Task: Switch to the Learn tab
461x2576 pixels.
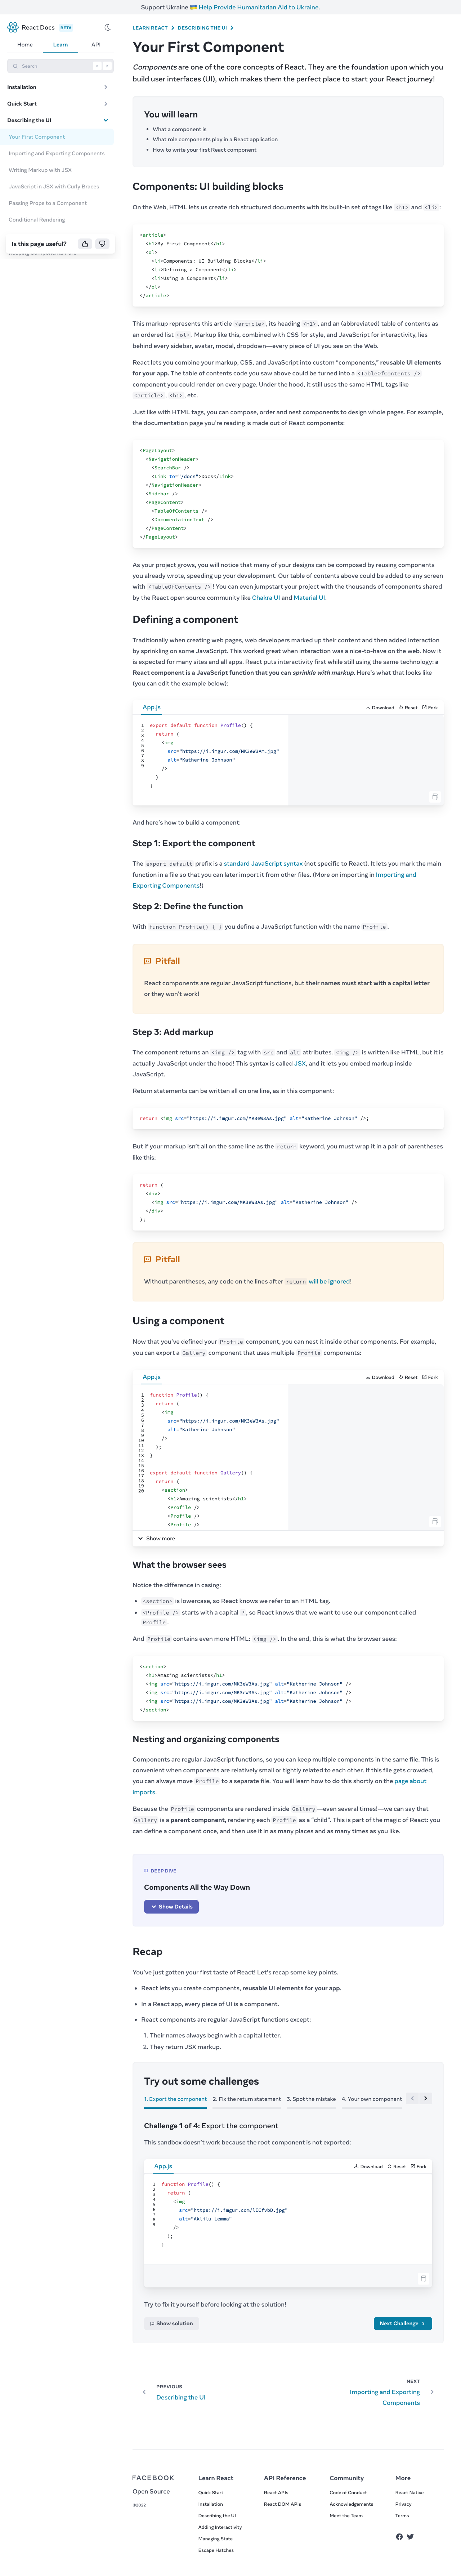Action: click(x=61, y=45)
